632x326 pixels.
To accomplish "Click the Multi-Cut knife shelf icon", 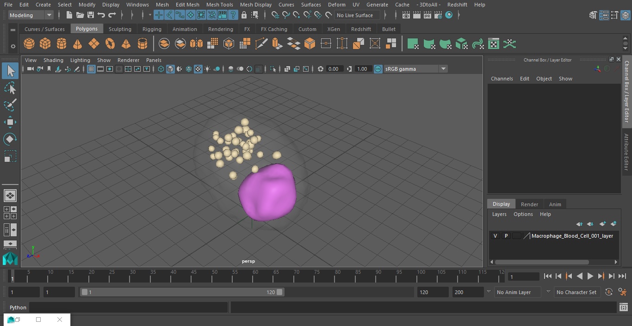I will (x=261, y=44).
